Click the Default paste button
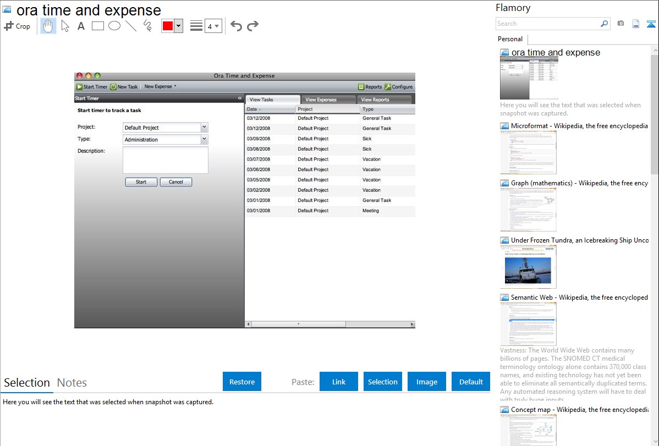The width and height of the screenshot is (659, 446). pyautogui.click(x=471, y=382)
